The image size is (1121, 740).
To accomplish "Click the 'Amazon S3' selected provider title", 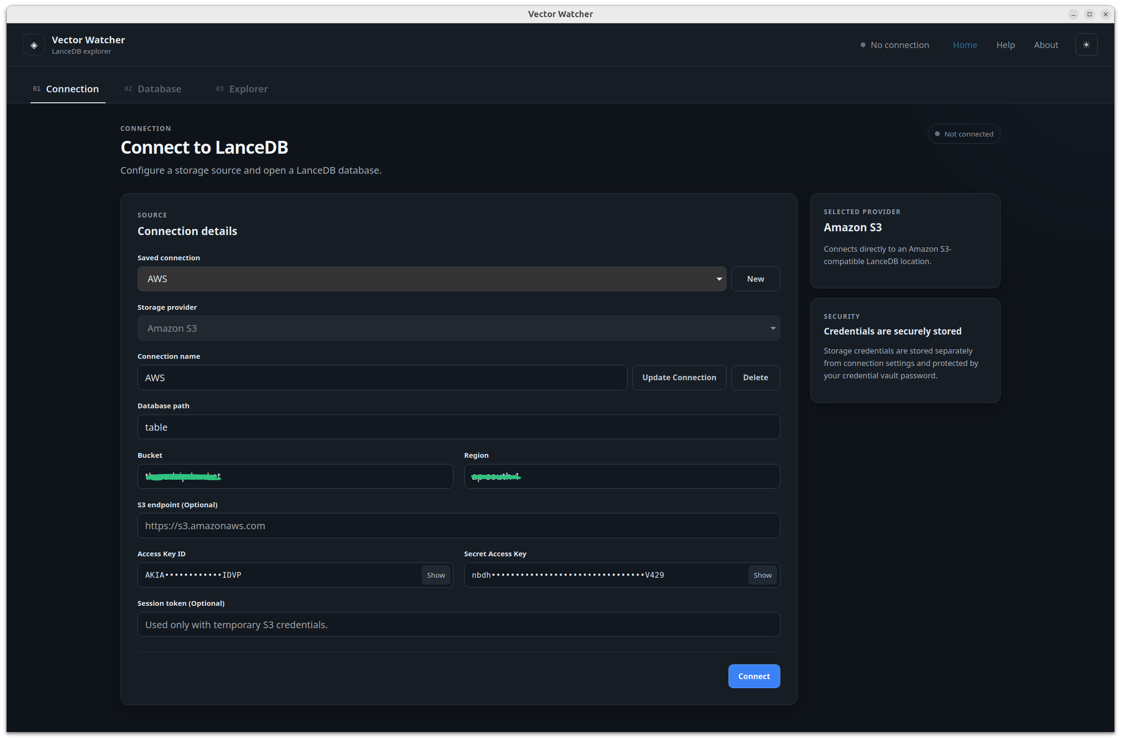I will 853,227.
